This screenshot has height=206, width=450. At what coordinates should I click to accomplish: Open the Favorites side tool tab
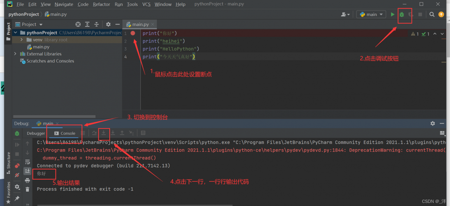pos(8,192)
